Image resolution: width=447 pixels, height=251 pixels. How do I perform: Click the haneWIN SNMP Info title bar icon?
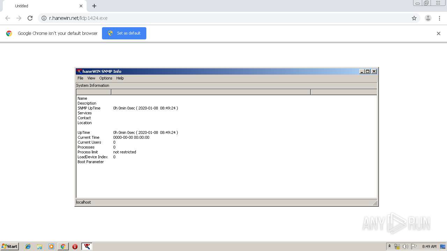[79, 71]
